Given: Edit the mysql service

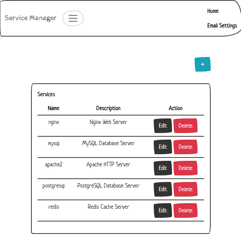Looking at the screenshot, I should [163, 147].
